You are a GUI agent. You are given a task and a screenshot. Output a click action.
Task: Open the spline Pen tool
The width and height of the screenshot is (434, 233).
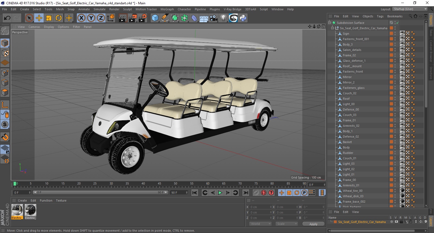165,18
